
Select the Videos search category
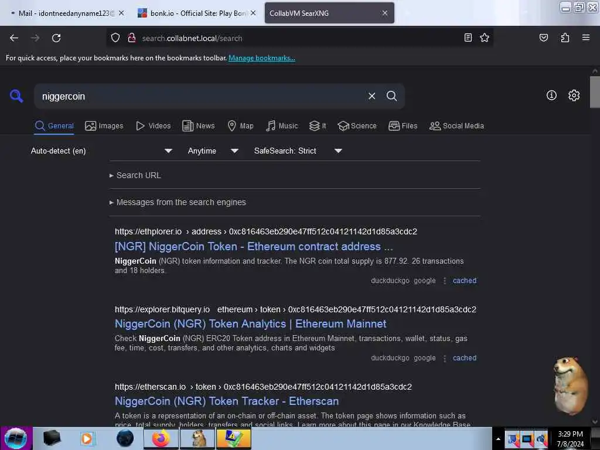pyautogui.click(x=154, y=126)
